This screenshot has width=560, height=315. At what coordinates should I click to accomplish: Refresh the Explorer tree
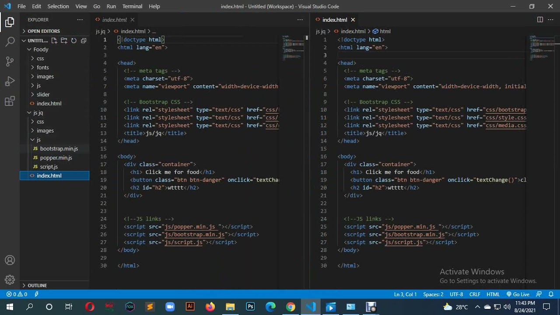tap(73, 40)
